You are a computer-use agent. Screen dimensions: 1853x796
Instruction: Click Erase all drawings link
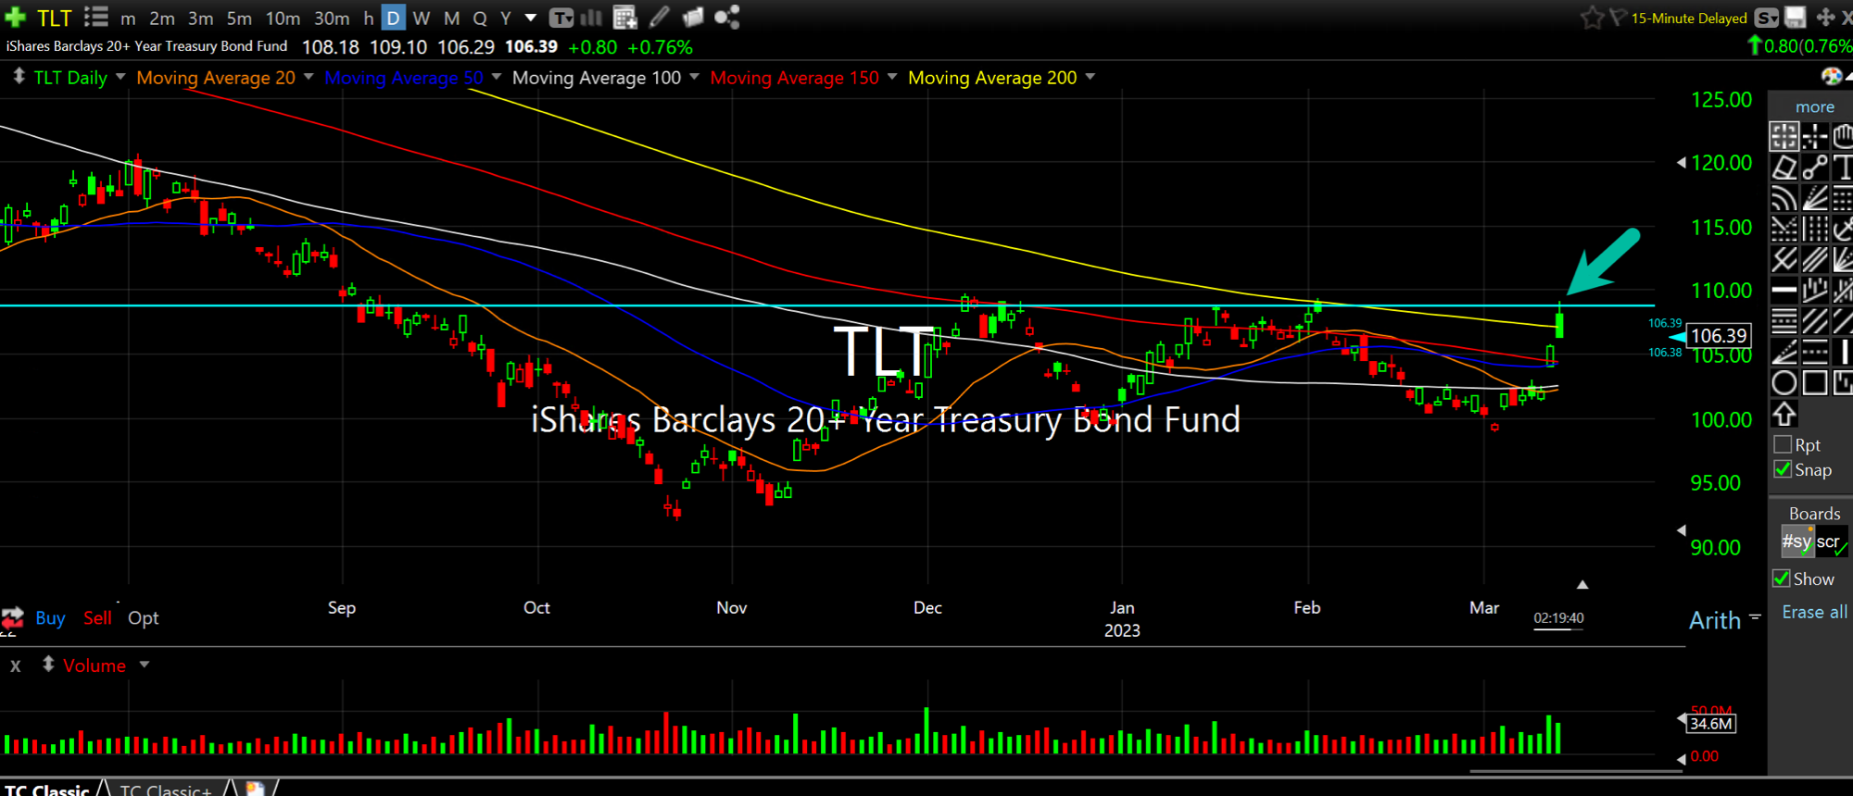pyautogui.click(x=1814, y=612)
